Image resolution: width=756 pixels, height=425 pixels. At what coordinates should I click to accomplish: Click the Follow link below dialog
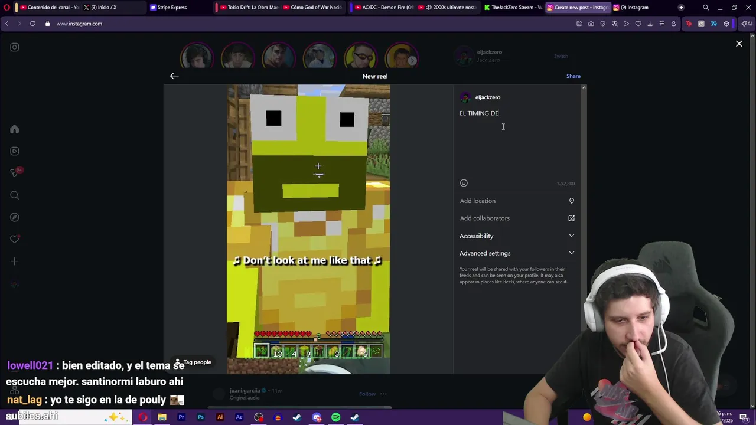click(x=367, y=394)
